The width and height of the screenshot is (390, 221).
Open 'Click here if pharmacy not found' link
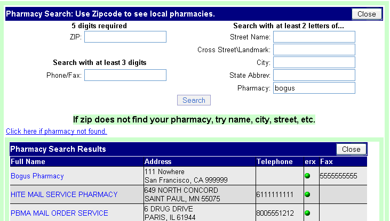point(57,131)
